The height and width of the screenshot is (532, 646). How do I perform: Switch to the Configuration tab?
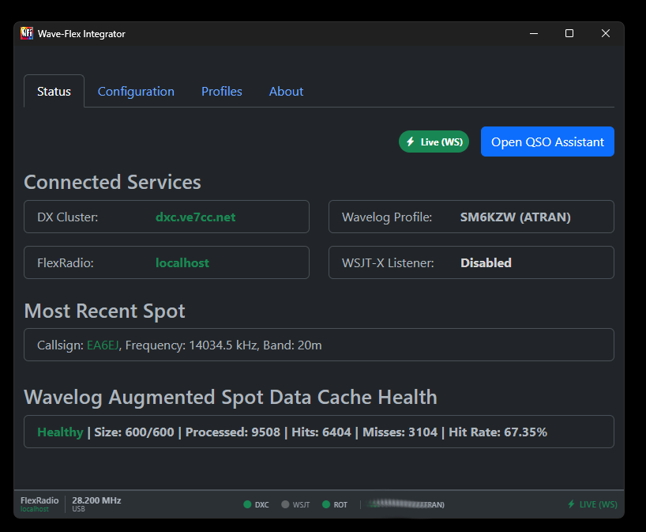[135, 91]
